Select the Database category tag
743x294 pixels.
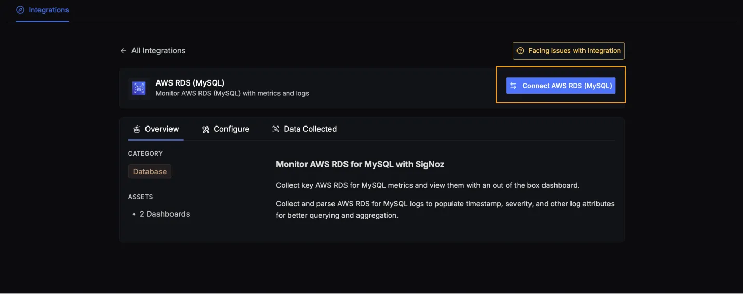pos(150,172)
